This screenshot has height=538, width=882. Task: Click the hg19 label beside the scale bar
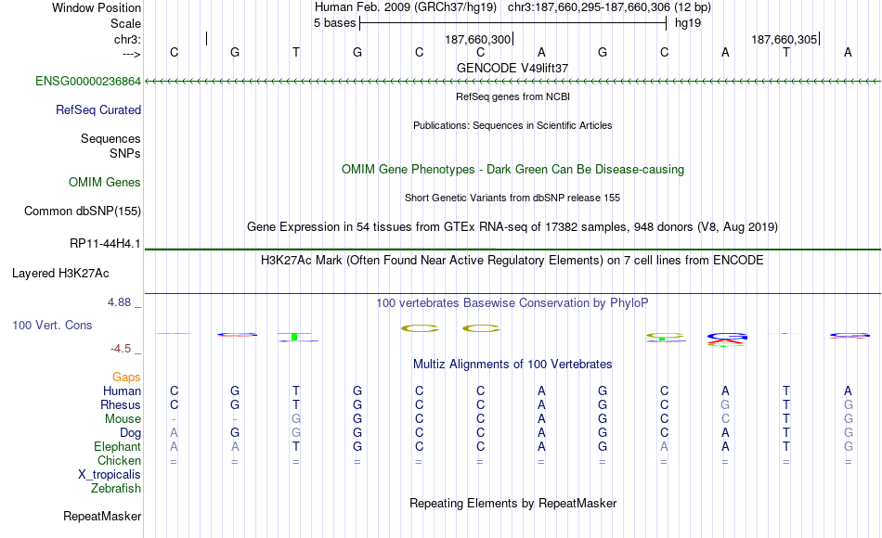click(688, 23)
